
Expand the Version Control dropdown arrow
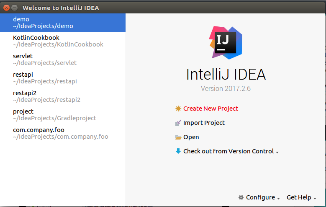click(x=277, y=153)
